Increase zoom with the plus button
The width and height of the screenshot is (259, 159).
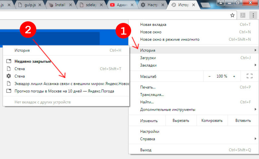tap(234, 76)
